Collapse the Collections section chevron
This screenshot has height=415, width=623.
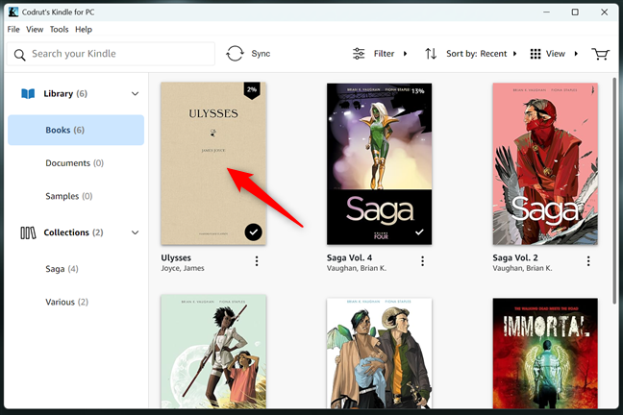click(136, 232)
